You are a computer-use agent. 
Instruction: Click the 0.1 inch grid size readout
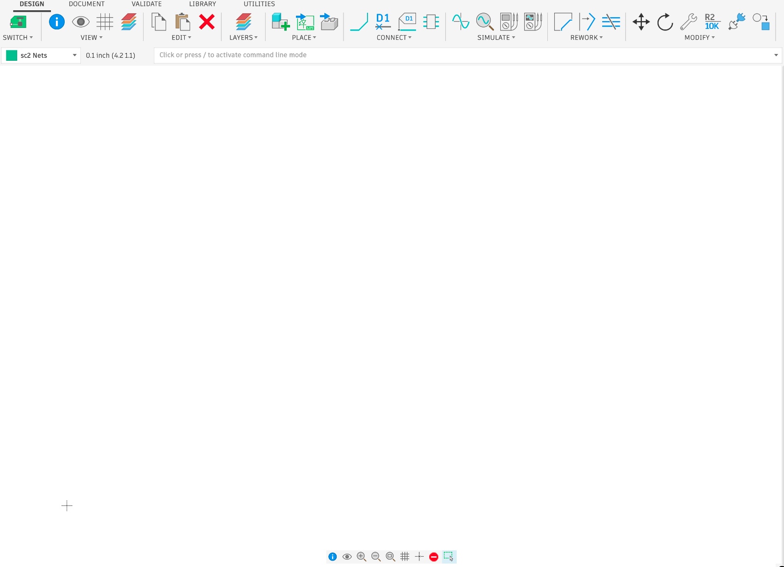111,55
